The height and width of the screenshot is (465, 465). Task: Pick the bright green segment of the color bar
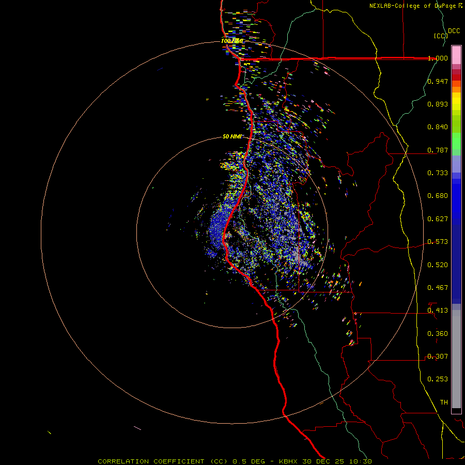click(456, 141)
